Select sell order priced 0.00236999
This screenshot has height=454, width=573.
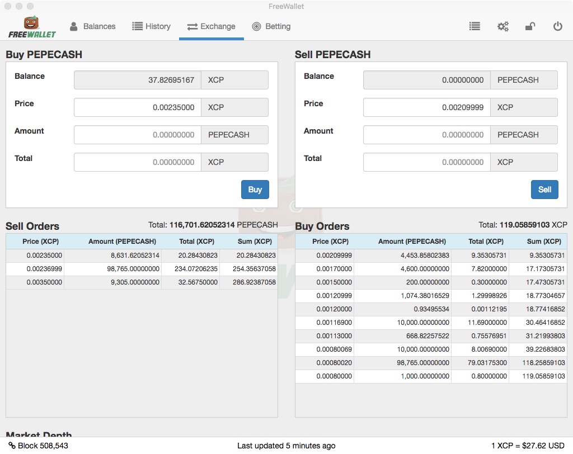pyautogui.click(x=142, y=269)
